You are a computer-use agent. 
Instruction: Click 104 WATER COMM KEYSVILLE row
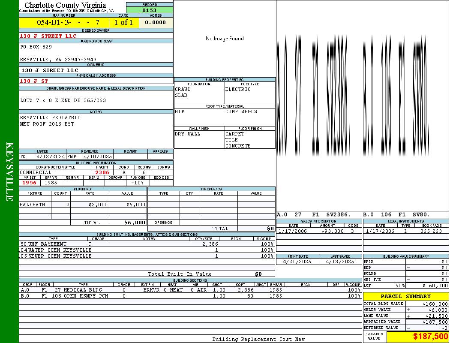pos(147,250)
